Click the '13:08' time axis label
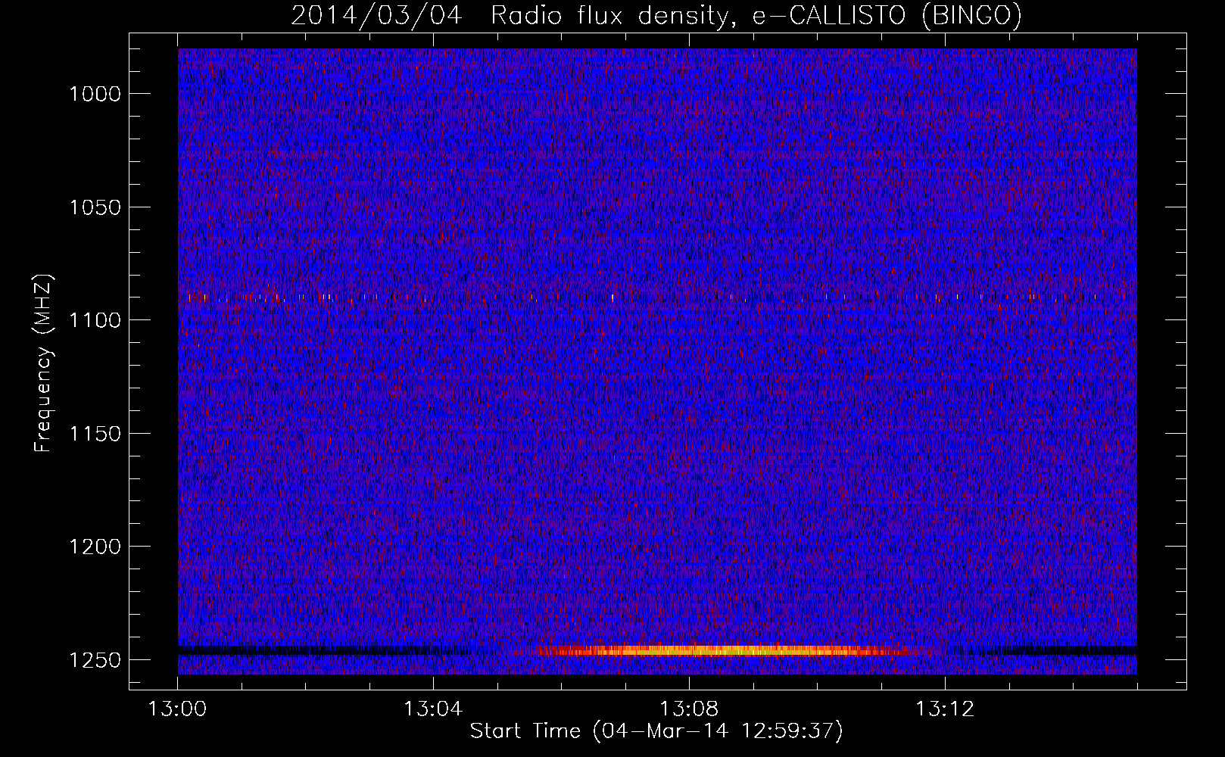 689,709
